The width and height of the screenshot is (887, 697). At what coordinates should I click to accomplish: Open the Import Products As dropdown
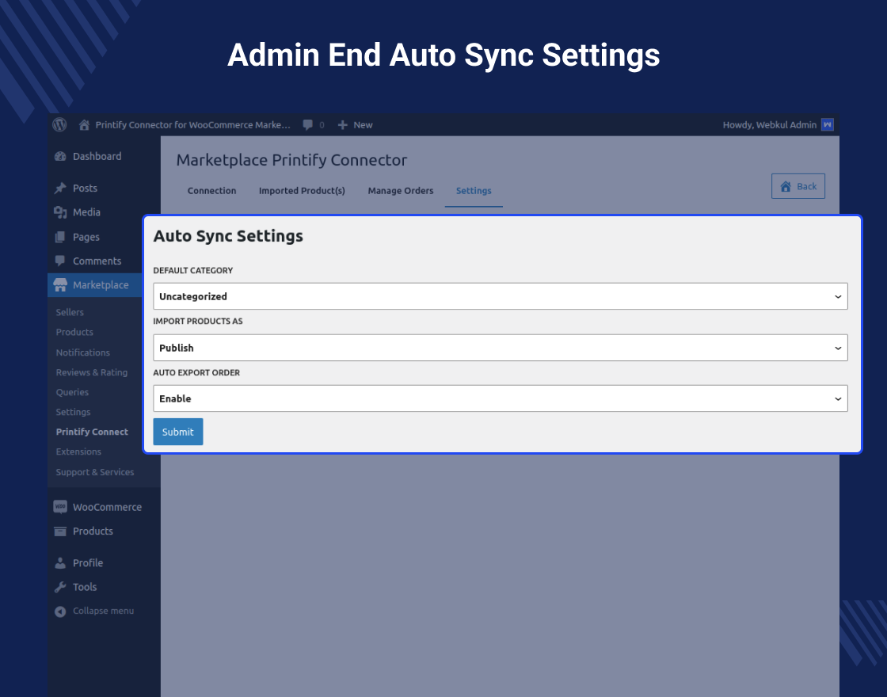coord(500,348)
